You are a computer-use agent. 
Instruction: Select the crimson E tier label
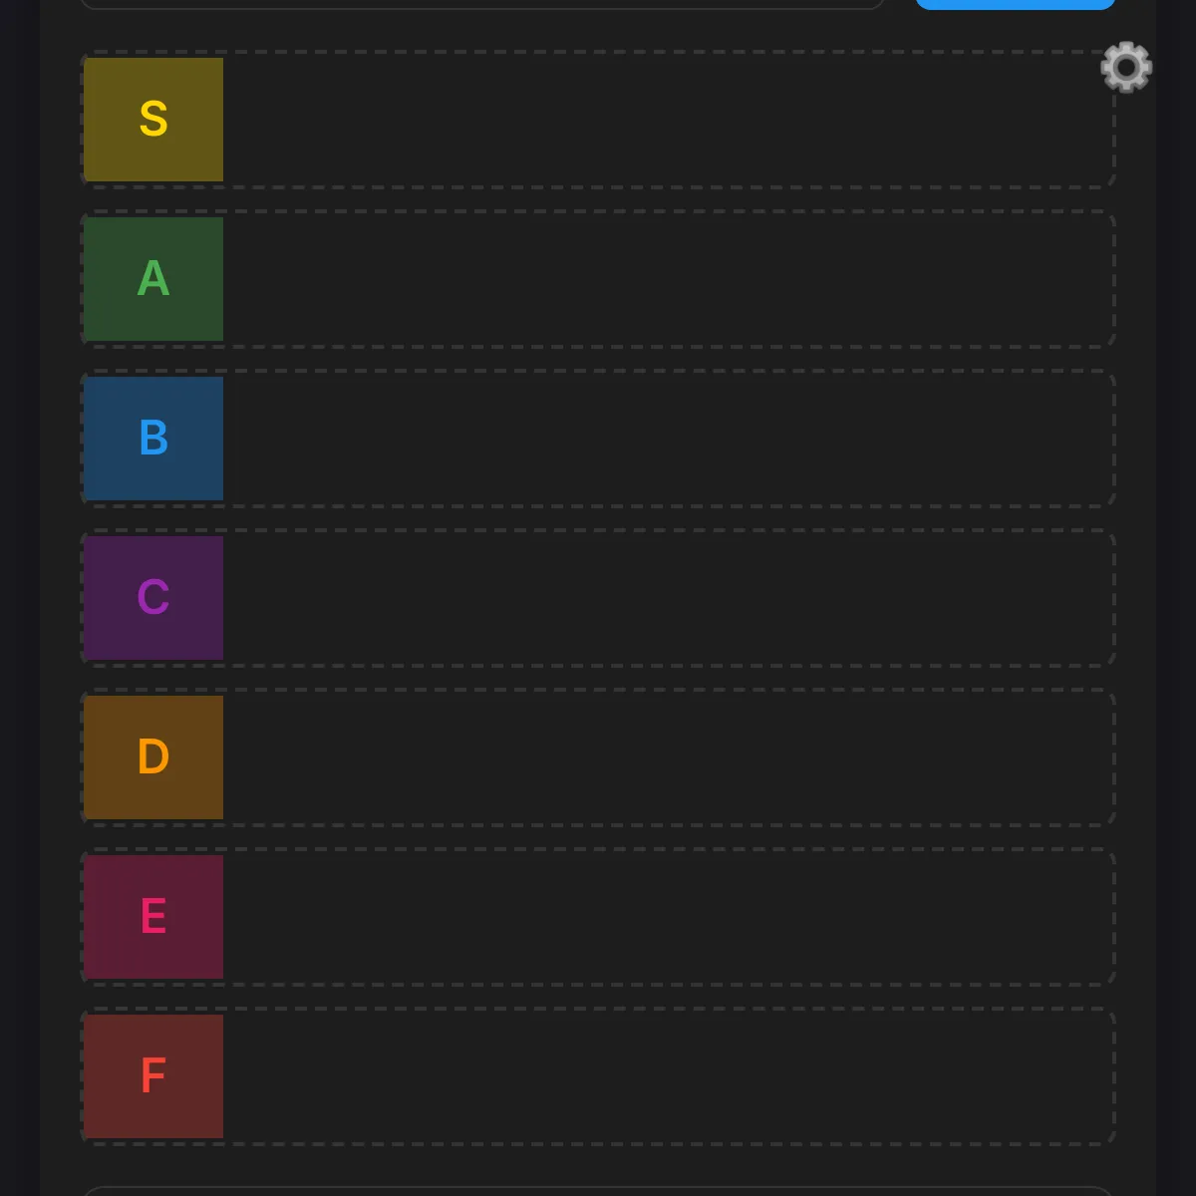[x=152, y=916]
